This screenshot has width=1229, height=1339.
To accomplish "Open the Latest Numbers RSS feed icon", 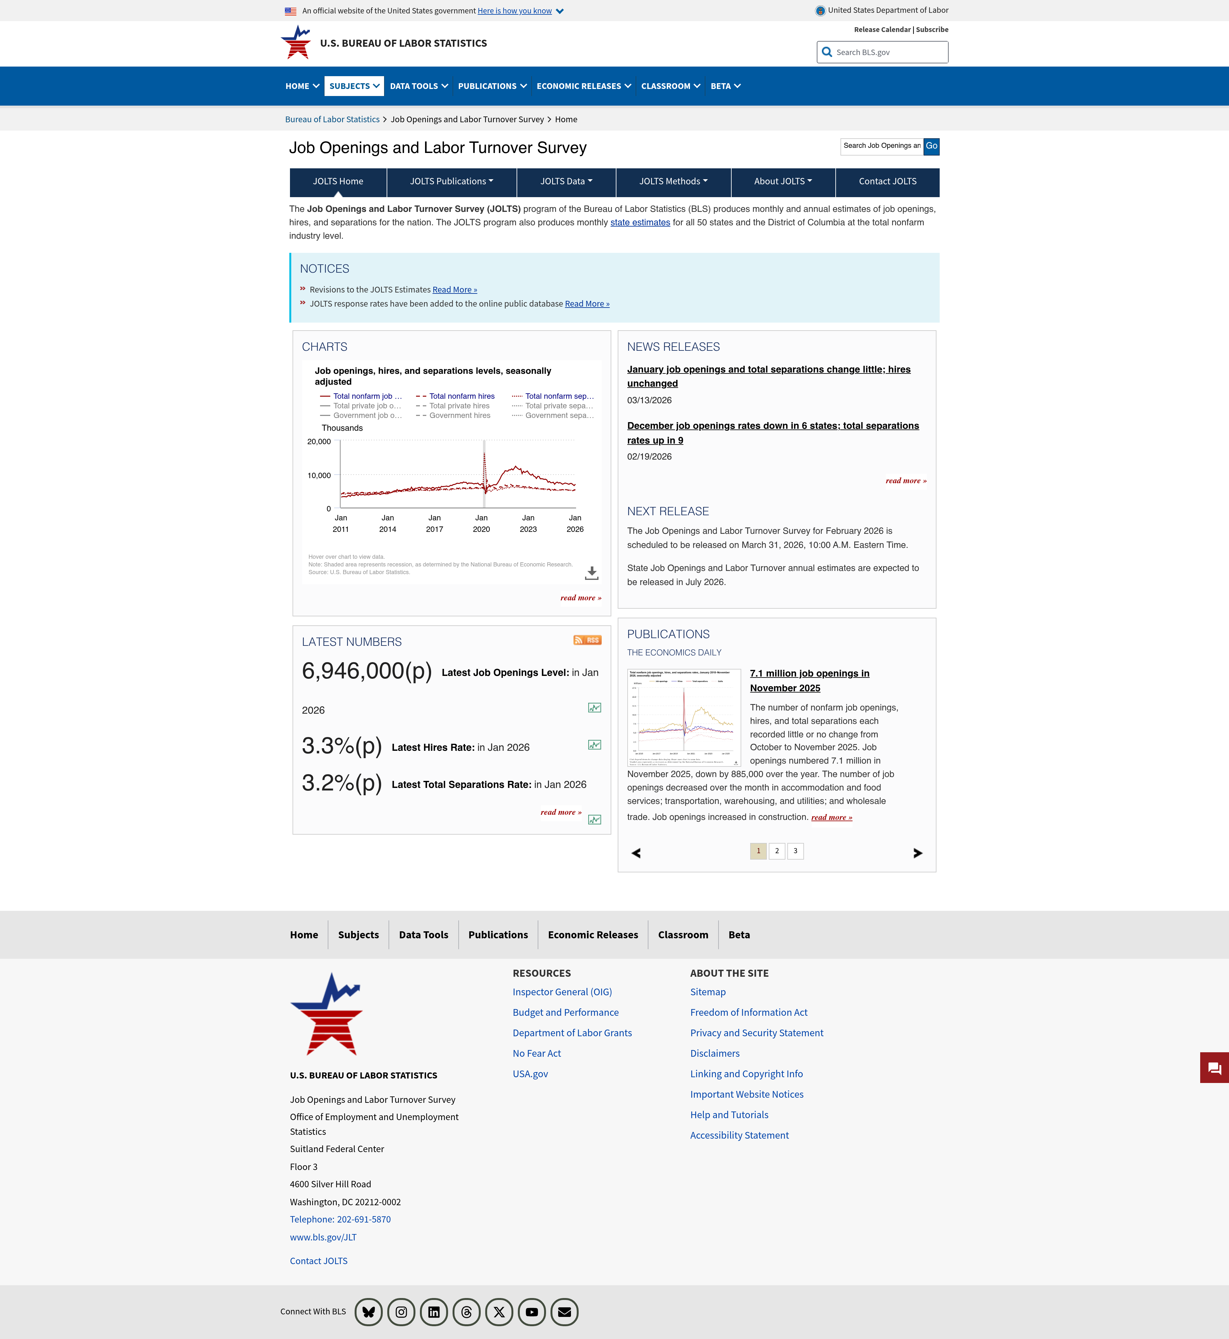I will (x=587, y=640).
